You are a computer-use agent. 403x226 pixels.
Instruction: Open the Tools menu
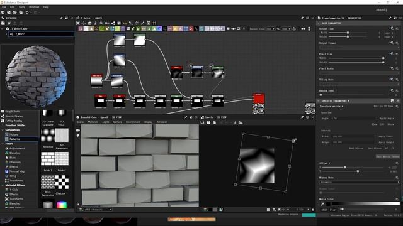point(22,7)
